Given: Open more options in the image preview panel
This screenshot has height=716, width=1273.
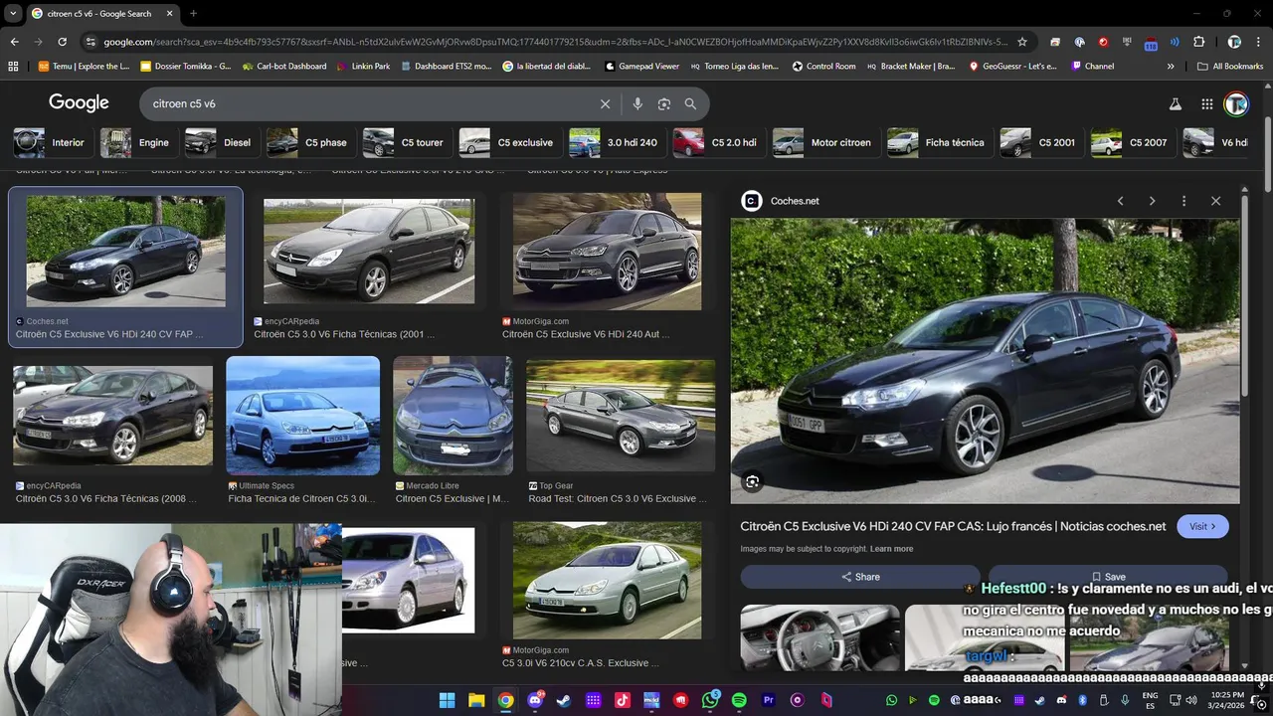Looking at the screenshot, I should pyautogui.click(x=1183, y=201).
